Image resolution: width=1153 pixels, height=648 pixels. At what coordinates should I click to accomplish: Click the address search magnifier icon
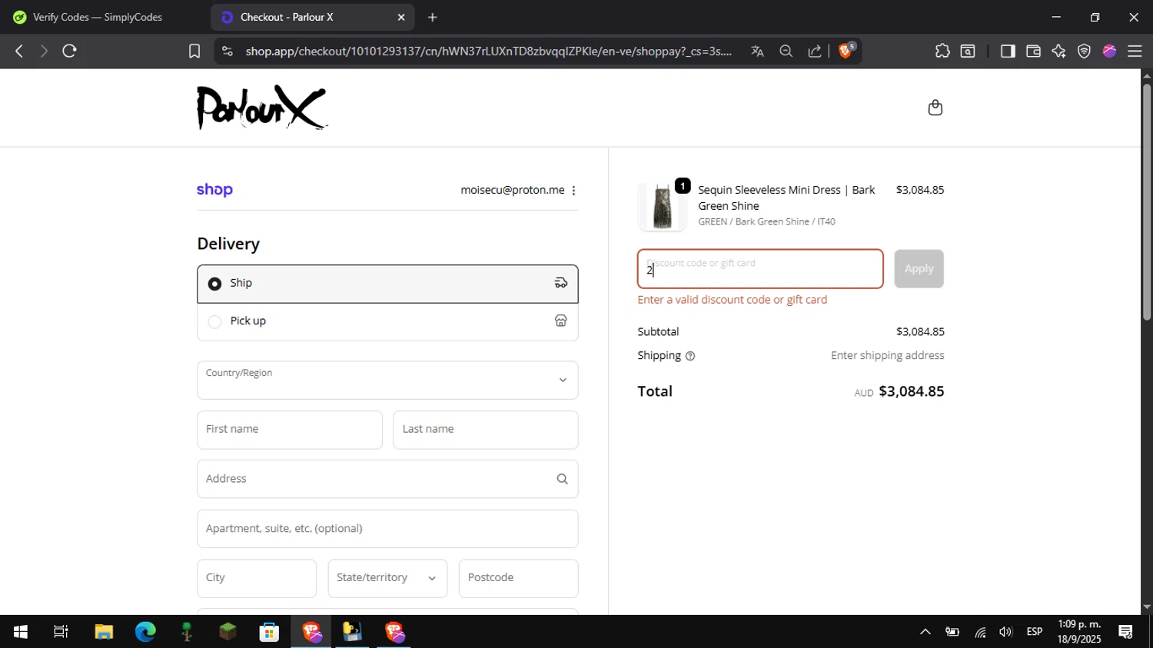(562, 479)
